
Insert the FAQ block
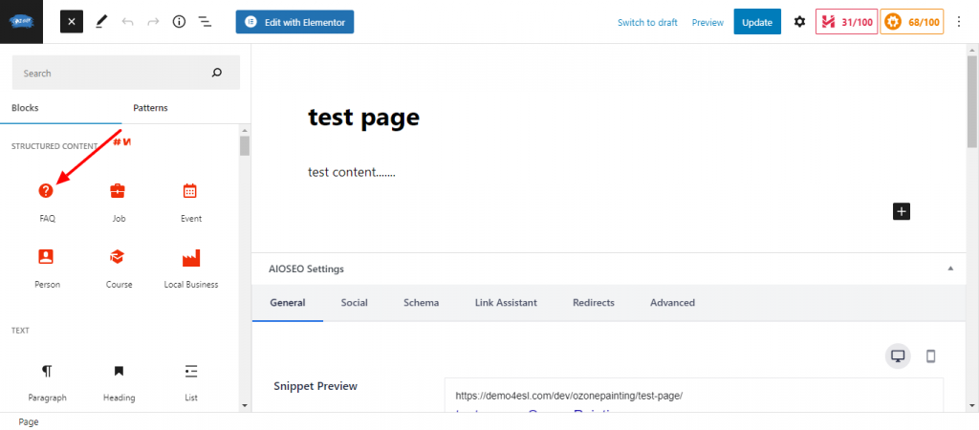48,202
